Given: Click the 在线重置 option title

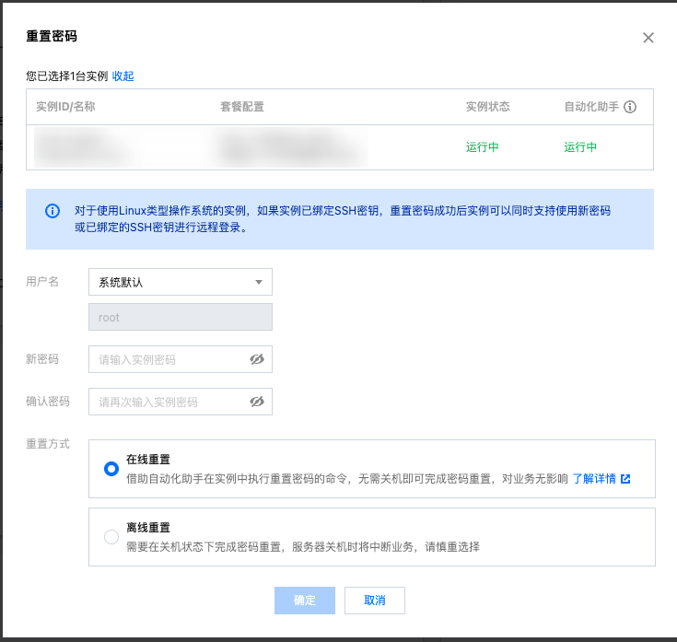Looking at the screenshot, I should (148, 460).
